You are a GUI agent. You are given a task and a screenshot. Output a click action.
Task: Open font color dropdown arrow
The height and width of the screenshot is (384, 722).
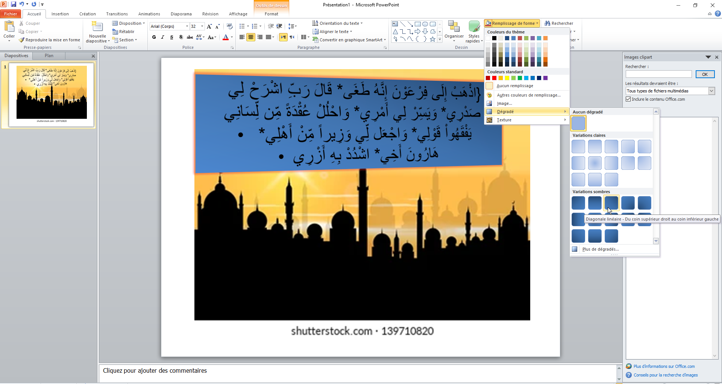coord(232,37)
